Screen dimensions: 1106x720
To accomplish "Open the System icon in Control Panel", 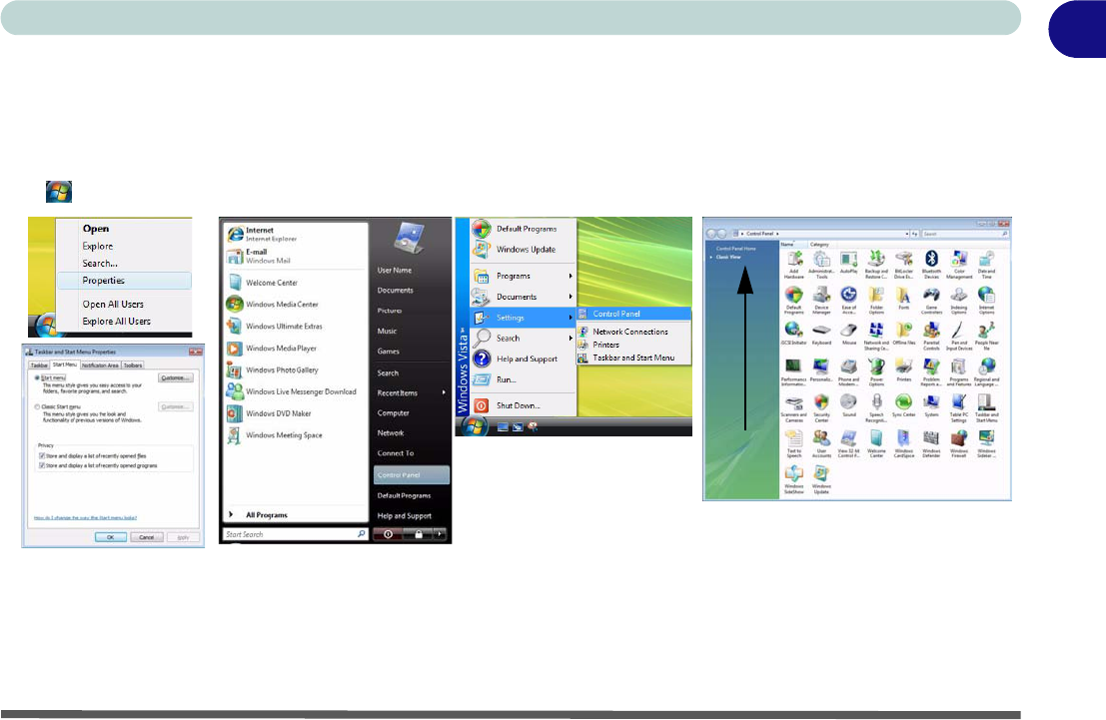I will 931,406.
